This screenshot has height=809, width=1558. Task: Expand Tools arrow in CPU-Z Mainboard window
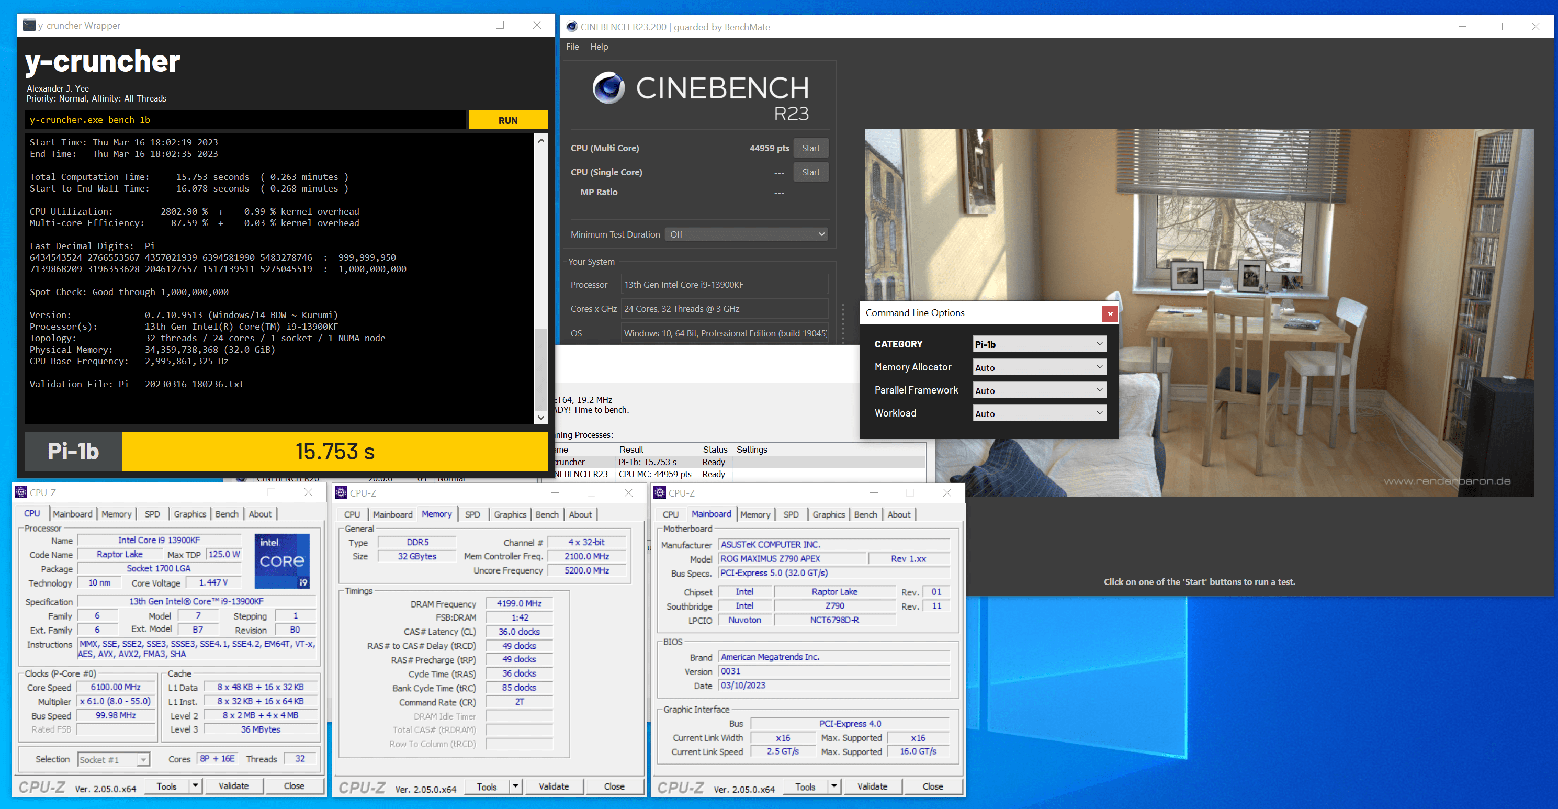(834, 786)
